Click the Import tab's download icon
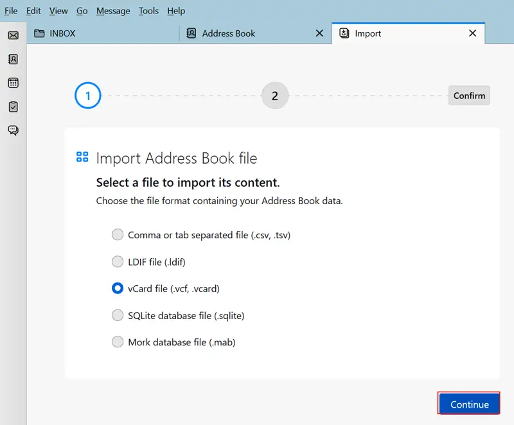The height and width of the screenshot is (425, 514). (344, 33)
